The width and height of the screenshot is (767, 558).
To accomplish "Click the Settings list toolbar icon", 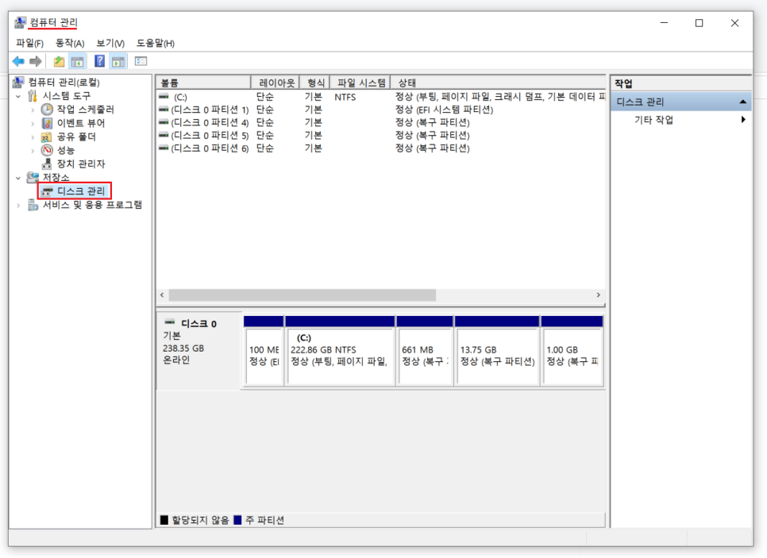I will click(141, 61).
